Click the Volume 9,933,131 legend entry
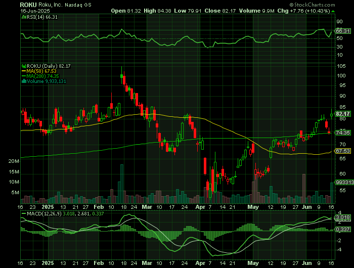The width and height of the screenshot is (354, 268). click(47, 81)
